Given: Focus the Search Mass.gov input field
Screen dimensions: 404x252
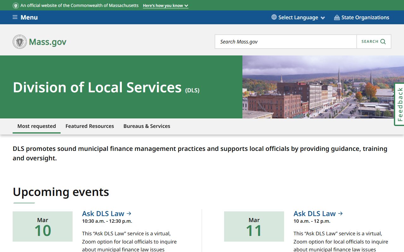Looking at the screenshot, I should click(x=286, y=42).
